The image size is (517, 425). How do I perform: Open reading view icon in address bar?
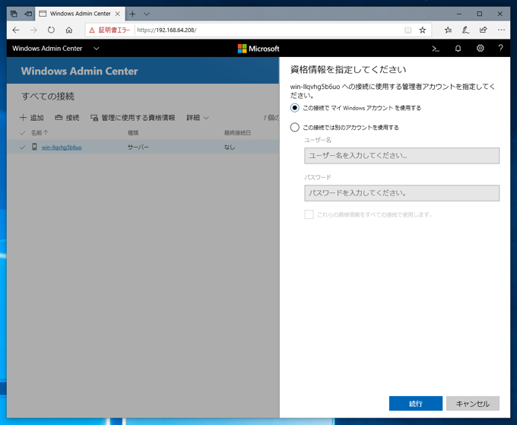(408, 30)
